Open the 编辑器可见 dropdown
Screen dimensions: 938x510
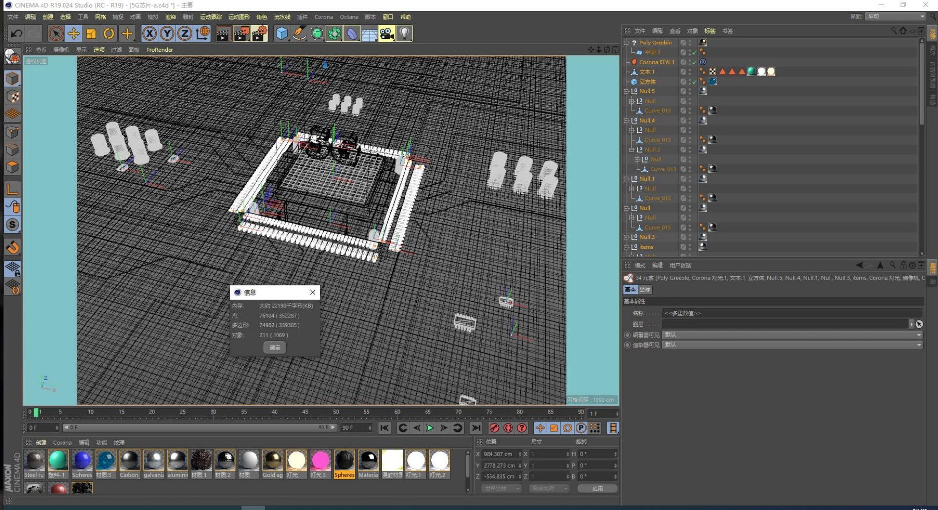792,335
